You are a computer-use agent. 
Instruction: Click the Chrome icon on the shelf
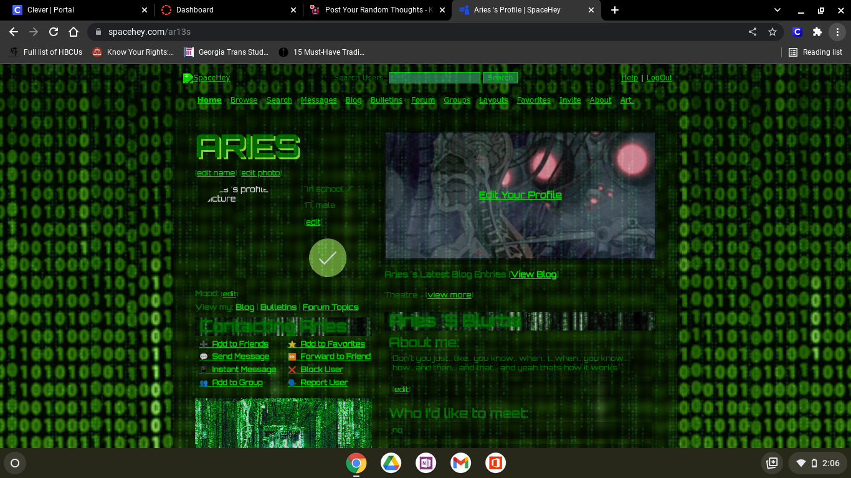pyautogui.click(x=356, y=463)
